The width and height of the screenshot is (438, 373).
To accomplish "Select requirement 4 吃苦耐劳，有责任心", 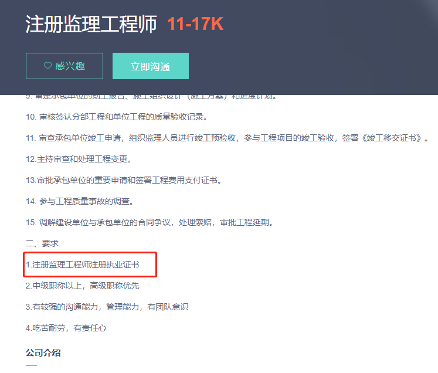I will click(66, 328).
